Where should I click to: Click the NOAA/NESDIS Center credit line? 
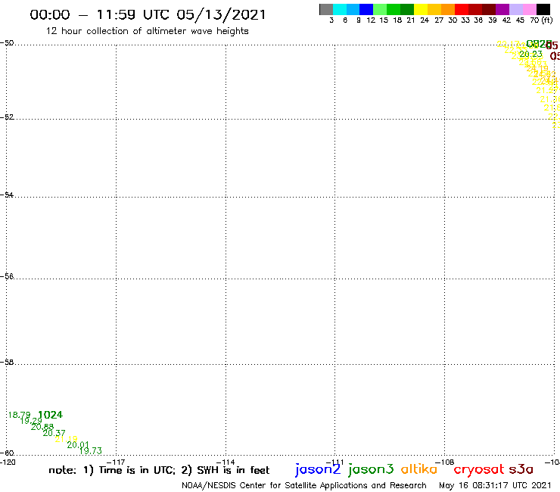coord(304,486)
